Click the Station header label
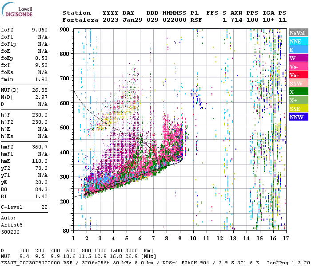 76,13
